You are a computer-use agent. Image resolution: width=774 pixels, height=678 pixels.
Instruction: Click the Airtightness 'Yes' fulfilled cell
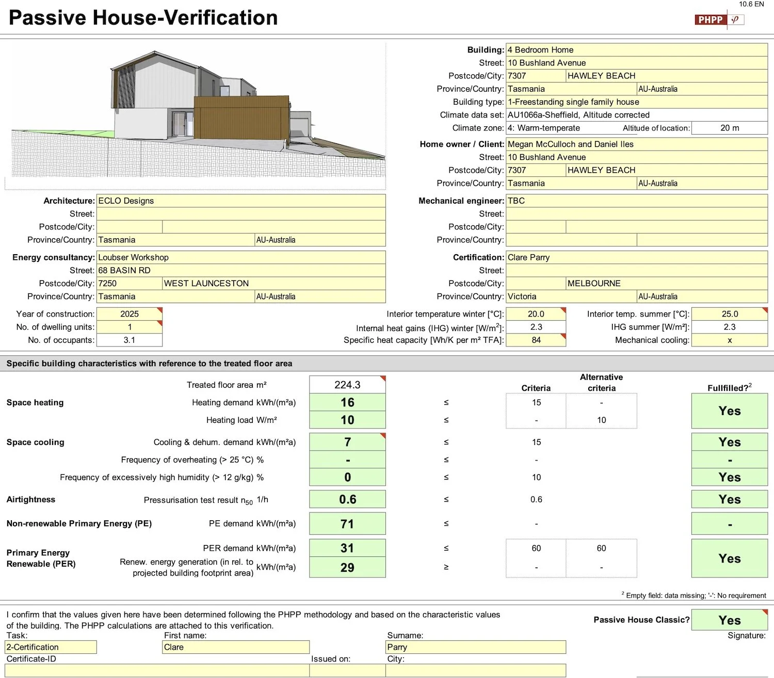coord(730,500)
